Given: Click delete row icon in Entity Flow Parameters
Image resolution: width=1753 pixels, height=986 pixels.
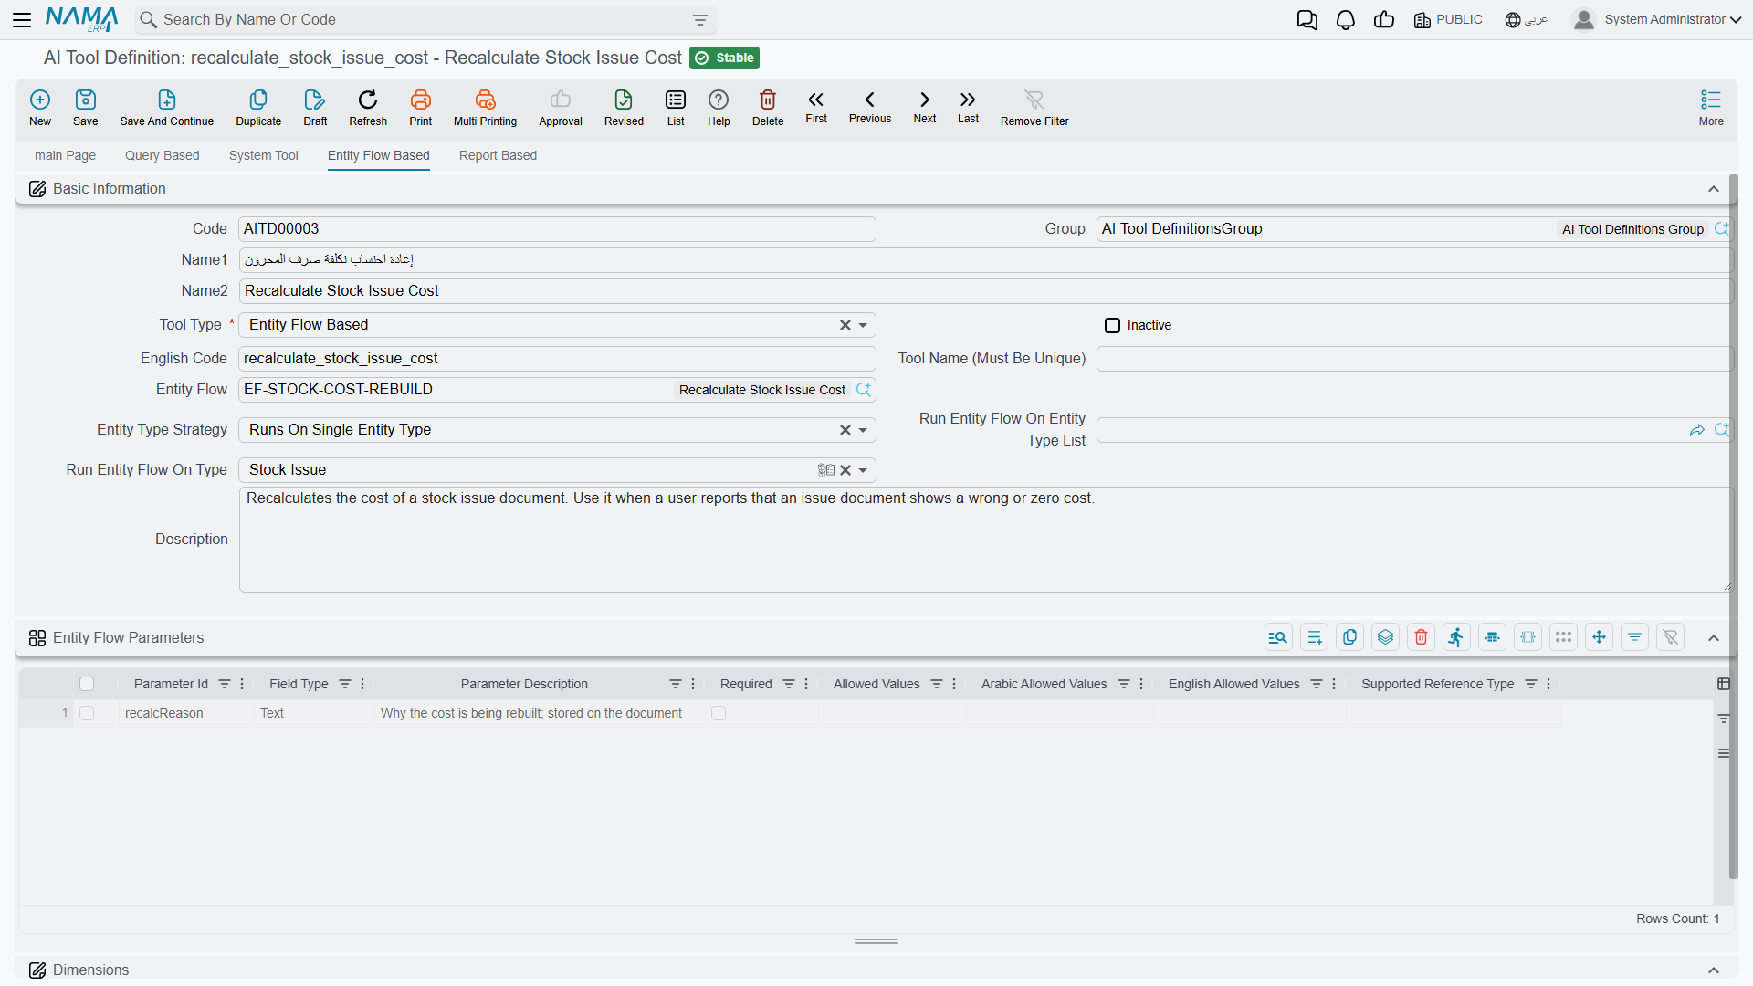Looking at the screenshot, I should [x=1421, y=637].
